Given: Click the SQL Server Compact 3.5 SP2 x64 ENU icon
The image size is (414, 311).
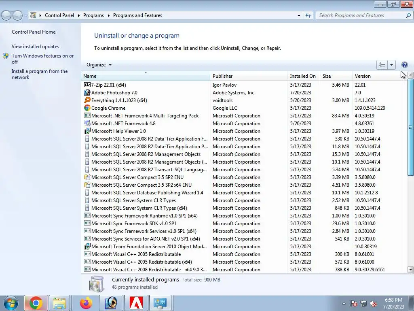Looking at the screenshot, I should coord(87,185).
